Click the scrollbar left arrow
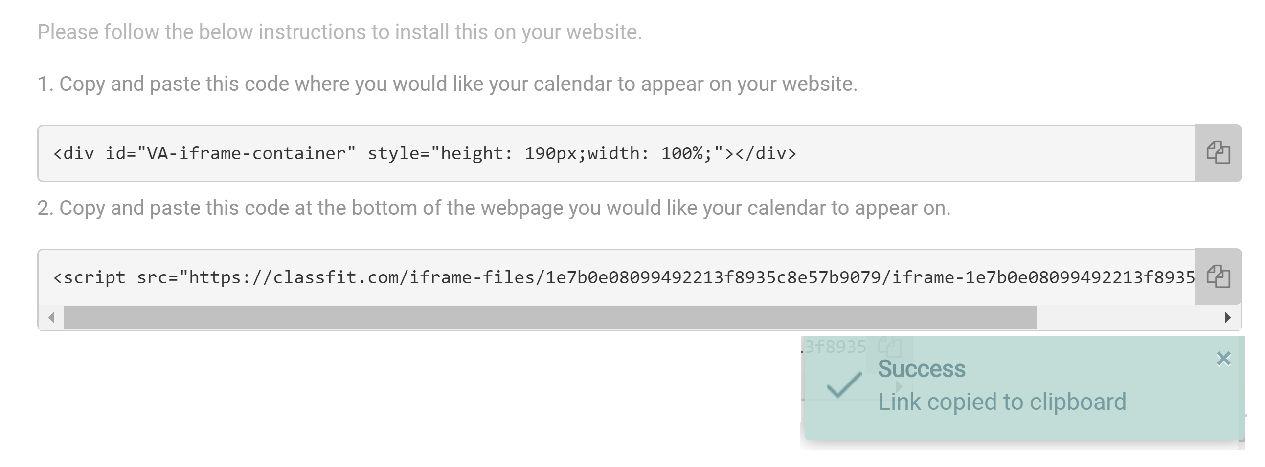 point(51,318)
